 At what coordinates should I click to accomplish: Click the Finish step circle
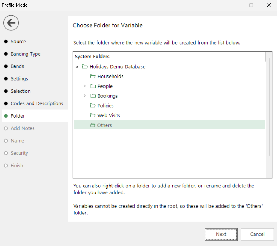pyautogui.click(x=6, y=165)
